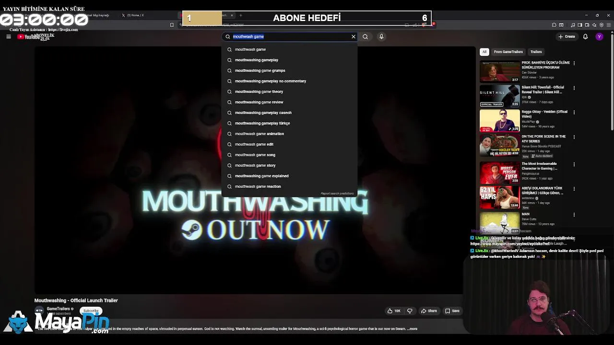Expand description with '...more'
The image size is (614, 345).
412,329
